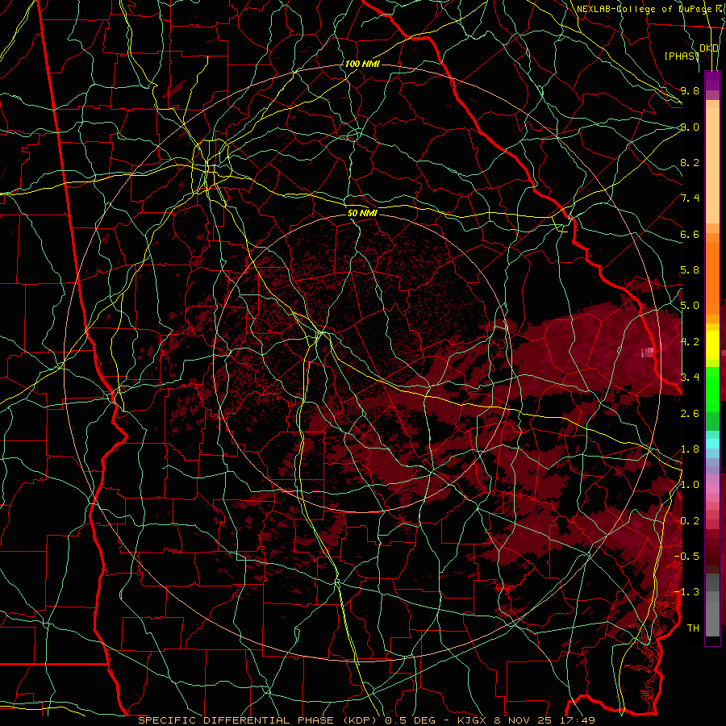Click the 50 NMI range ring label
726x726 pixels.
(362, 214)
